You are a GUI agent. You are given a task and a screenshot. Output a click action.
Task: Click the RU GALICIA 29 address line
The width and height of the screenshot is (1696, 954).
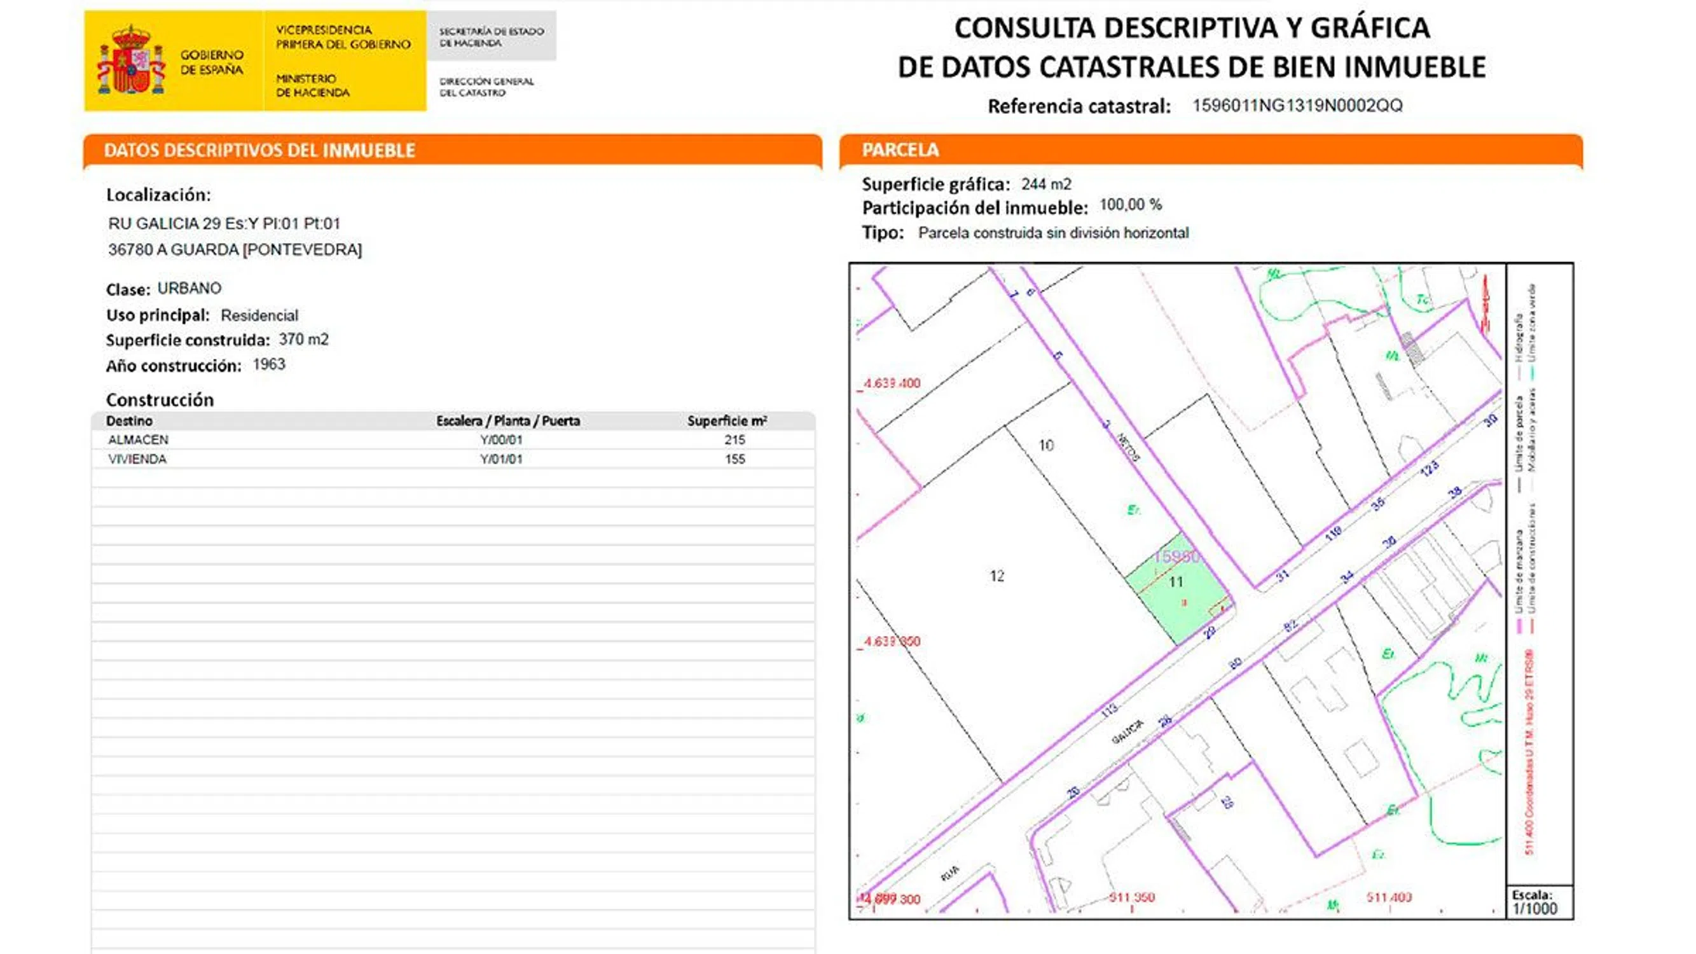point(224,224)
